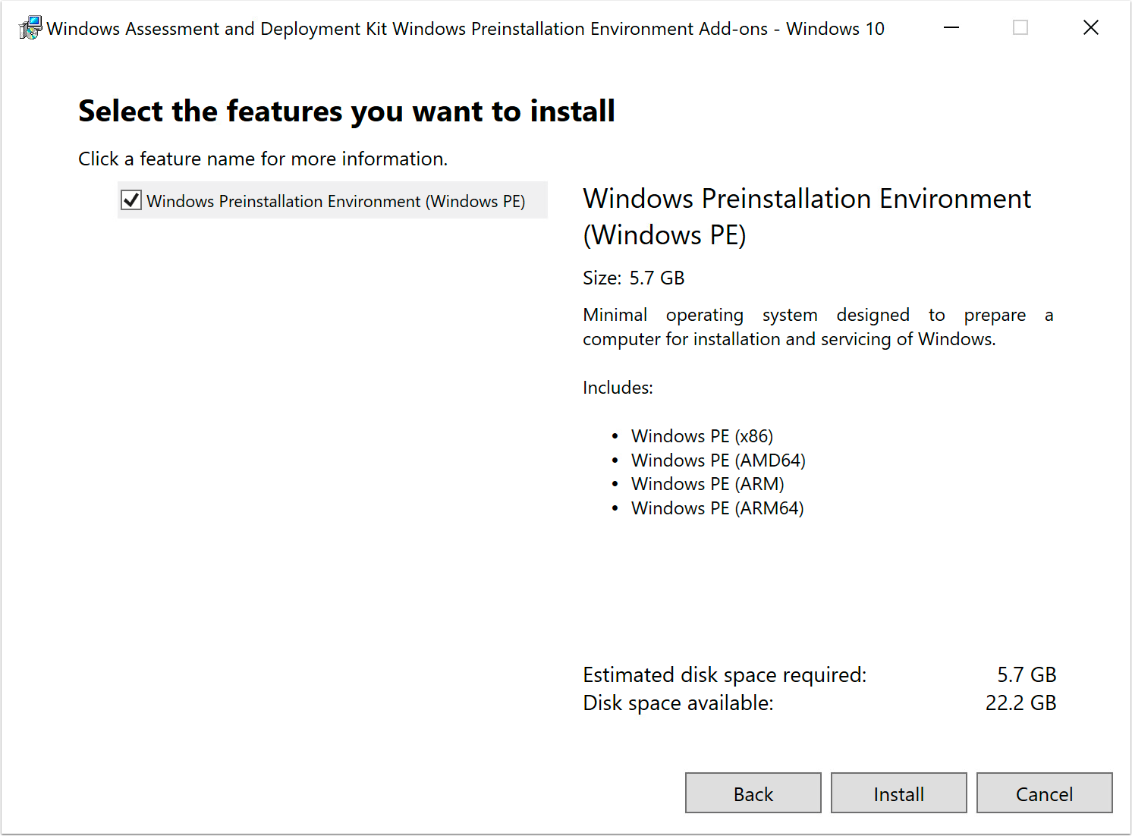The image size is (1132, 836).
Task: Click the Estimated disk space required value
Action: coord(1027,674)
